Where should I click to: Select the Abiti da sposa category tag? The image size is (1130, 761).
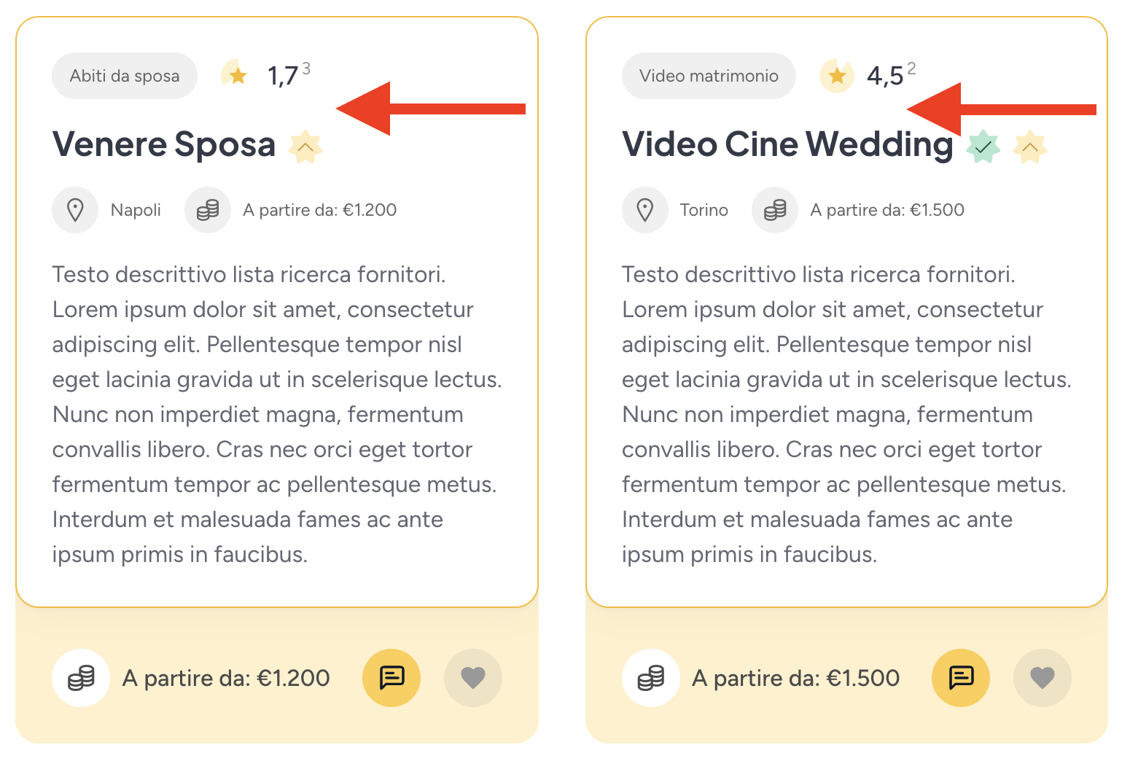125,76
